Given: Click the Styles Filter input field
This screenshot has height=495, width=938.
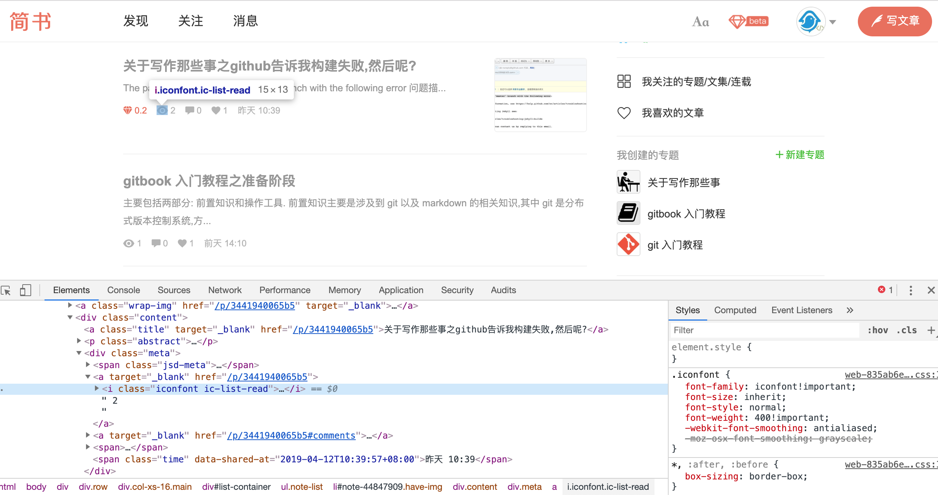Looking at the screenshot, I should point(764,330).
